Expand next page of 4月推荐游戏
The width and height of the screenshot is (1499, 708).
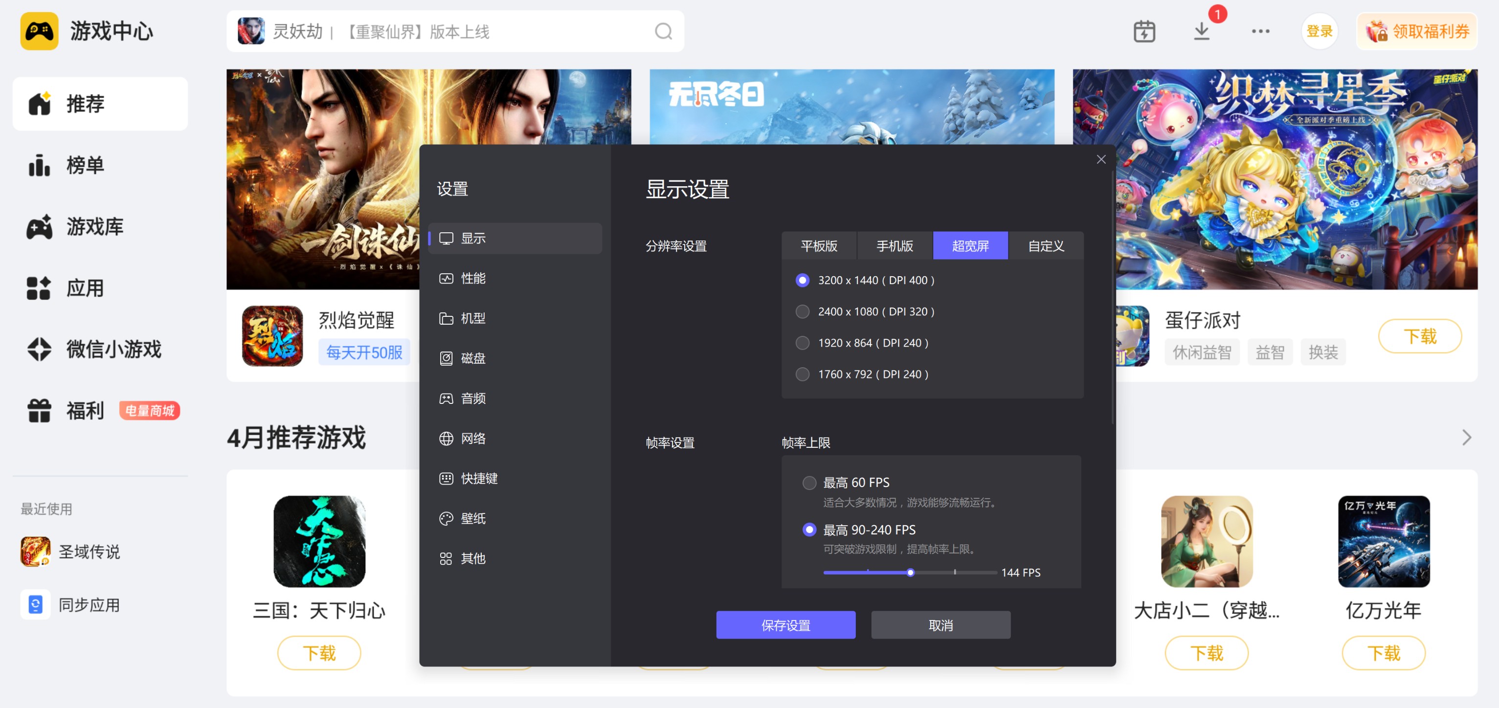click(x=1466, y=438)
